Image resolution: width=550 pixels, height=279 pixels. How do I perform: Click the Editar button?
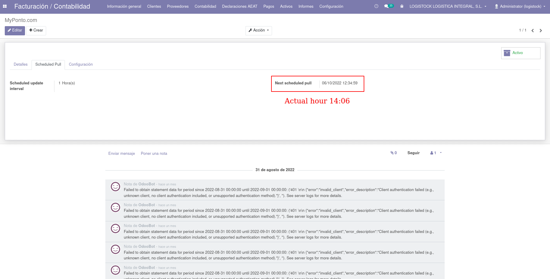coord(15,31)
